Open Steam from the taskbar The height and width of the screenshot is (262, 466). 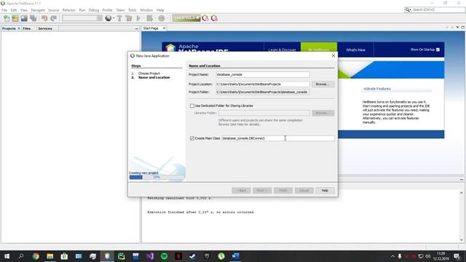pos(192,256)
